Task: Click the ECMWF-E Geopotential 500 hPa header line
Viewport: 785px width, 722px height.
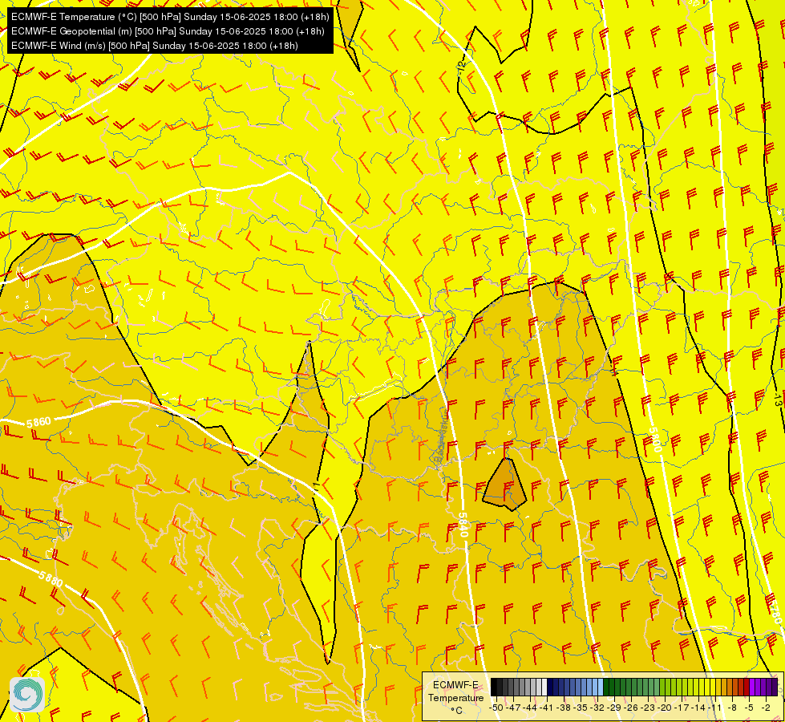Action: pos(168,31)
